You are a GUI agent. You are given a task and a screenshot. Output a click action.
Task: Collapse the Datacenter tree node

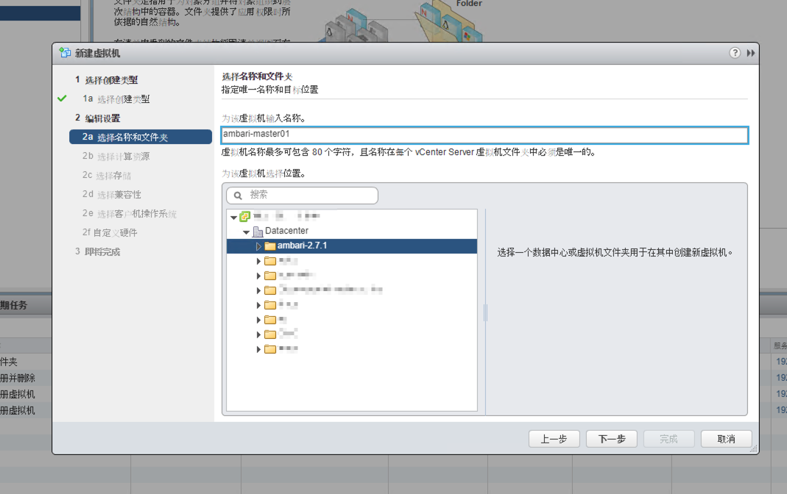(247, 232)
